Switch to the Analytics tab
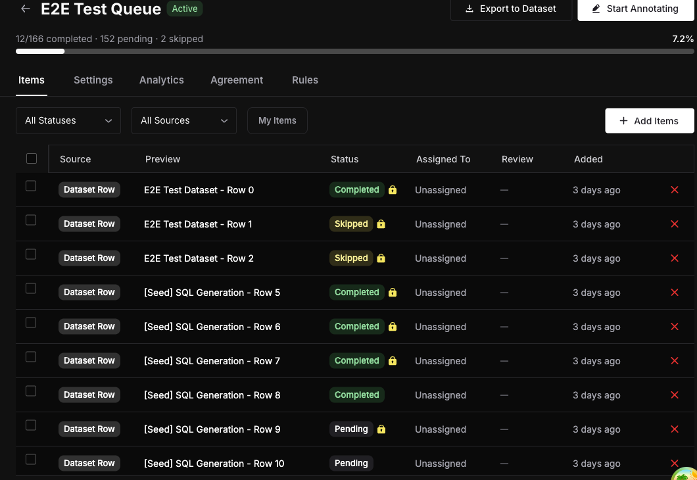This screenshot has height=480, width=697. click(161, 80)
